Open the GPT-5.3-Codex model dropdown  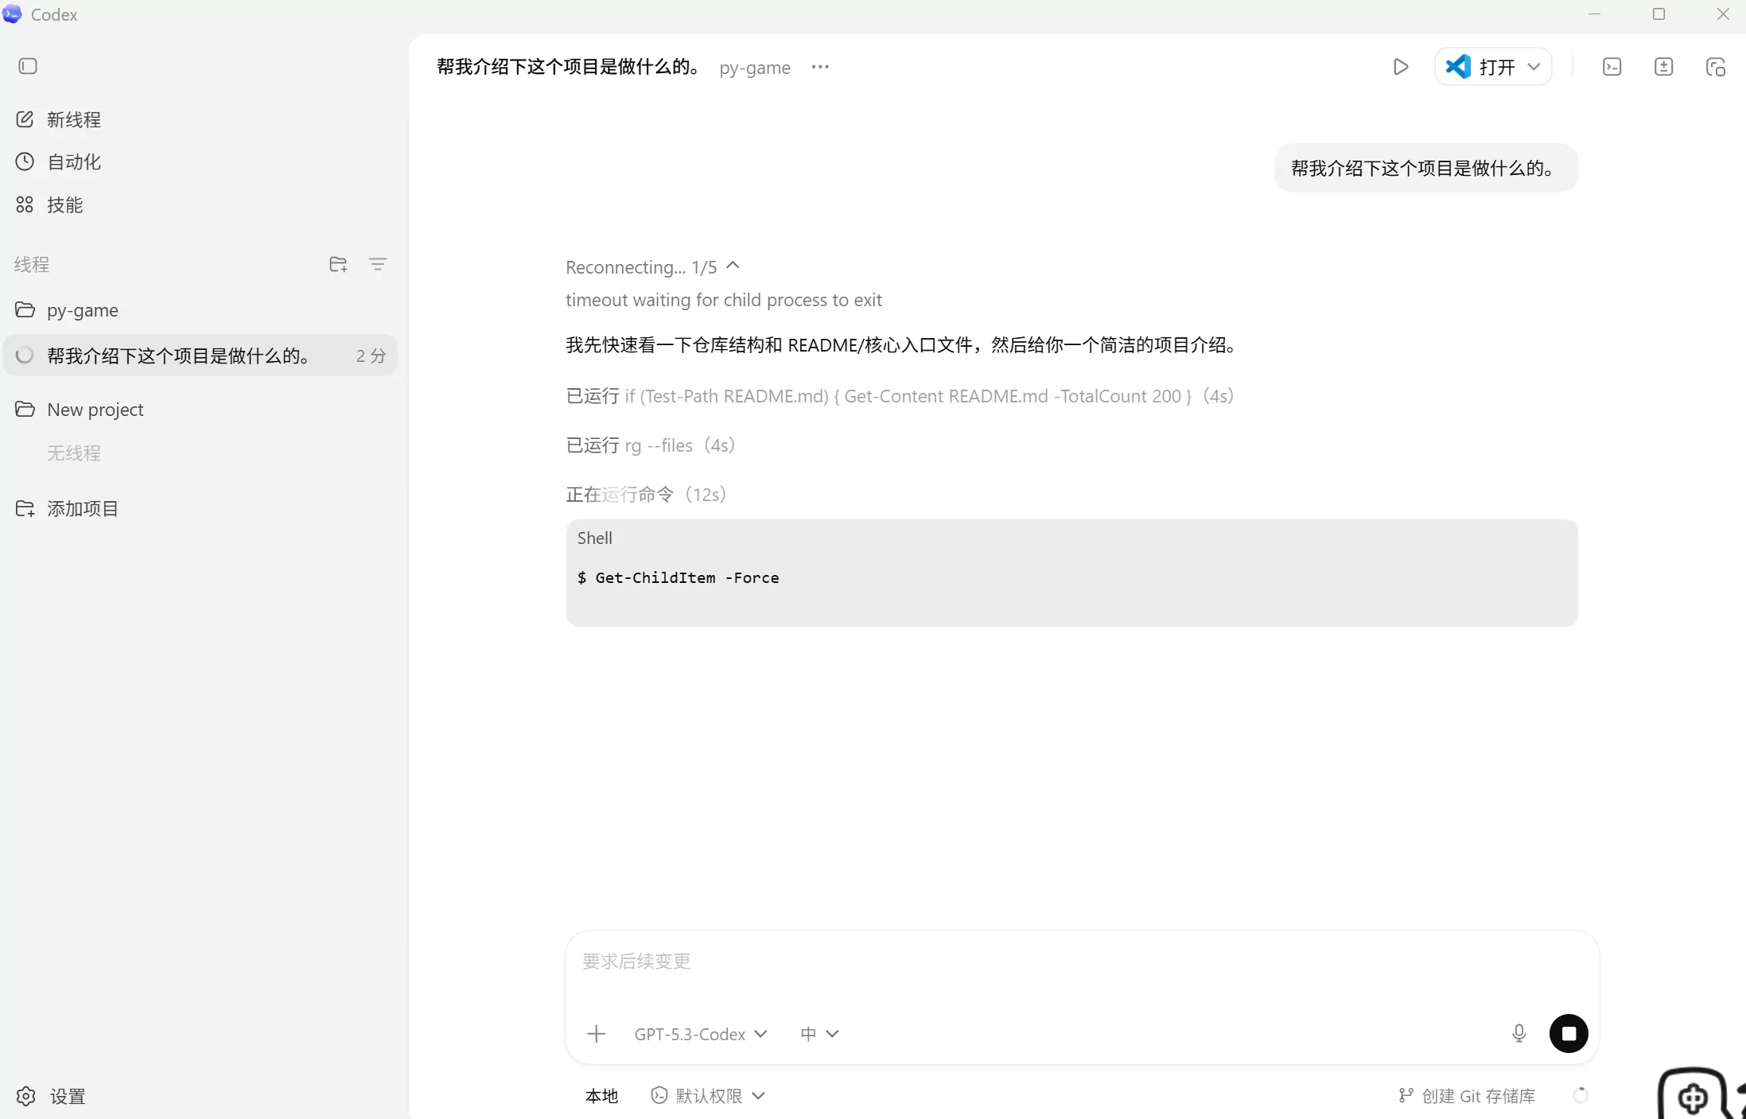701,1034
